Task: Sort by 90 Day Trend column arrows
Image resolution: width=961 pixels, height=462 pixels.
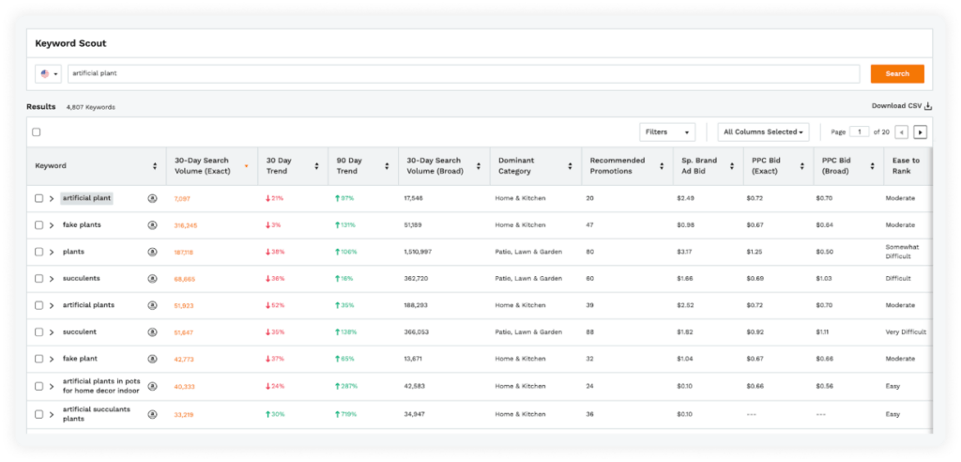Action: coord(386,165)
